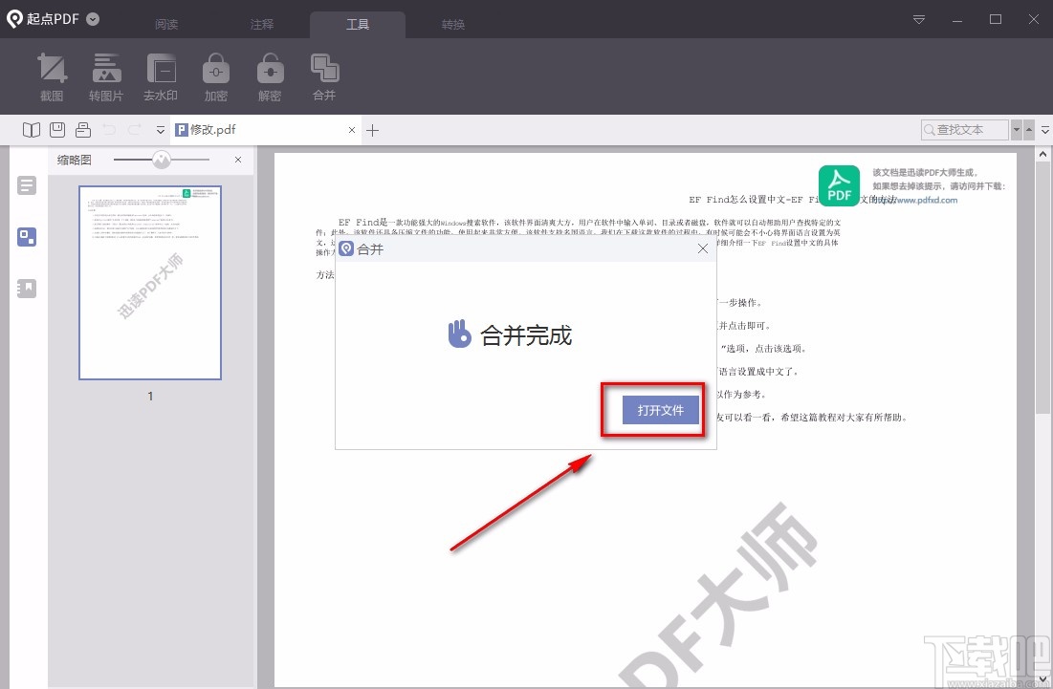
Task: Open the 加密 encrypt tool
Action: tap(215, 77)
